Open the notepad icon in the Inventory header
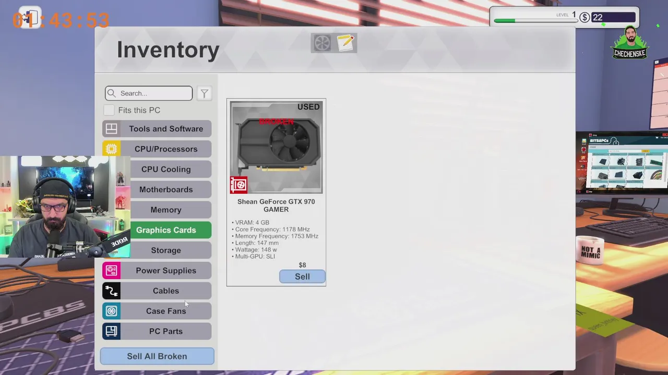 coord(345,43)
